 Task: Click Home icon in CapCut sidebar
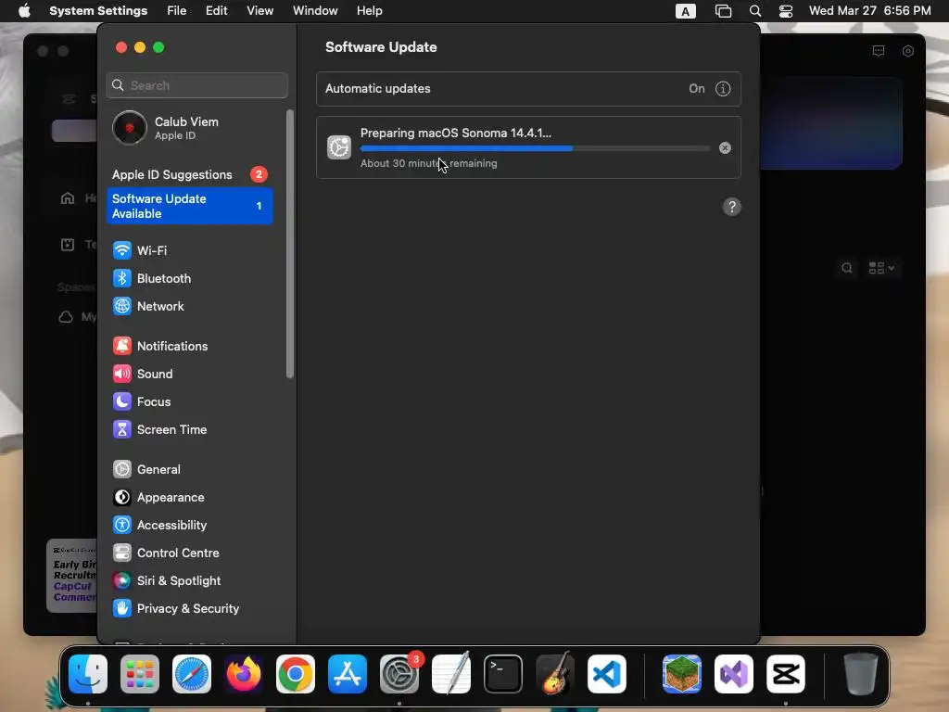pos(68,198)
